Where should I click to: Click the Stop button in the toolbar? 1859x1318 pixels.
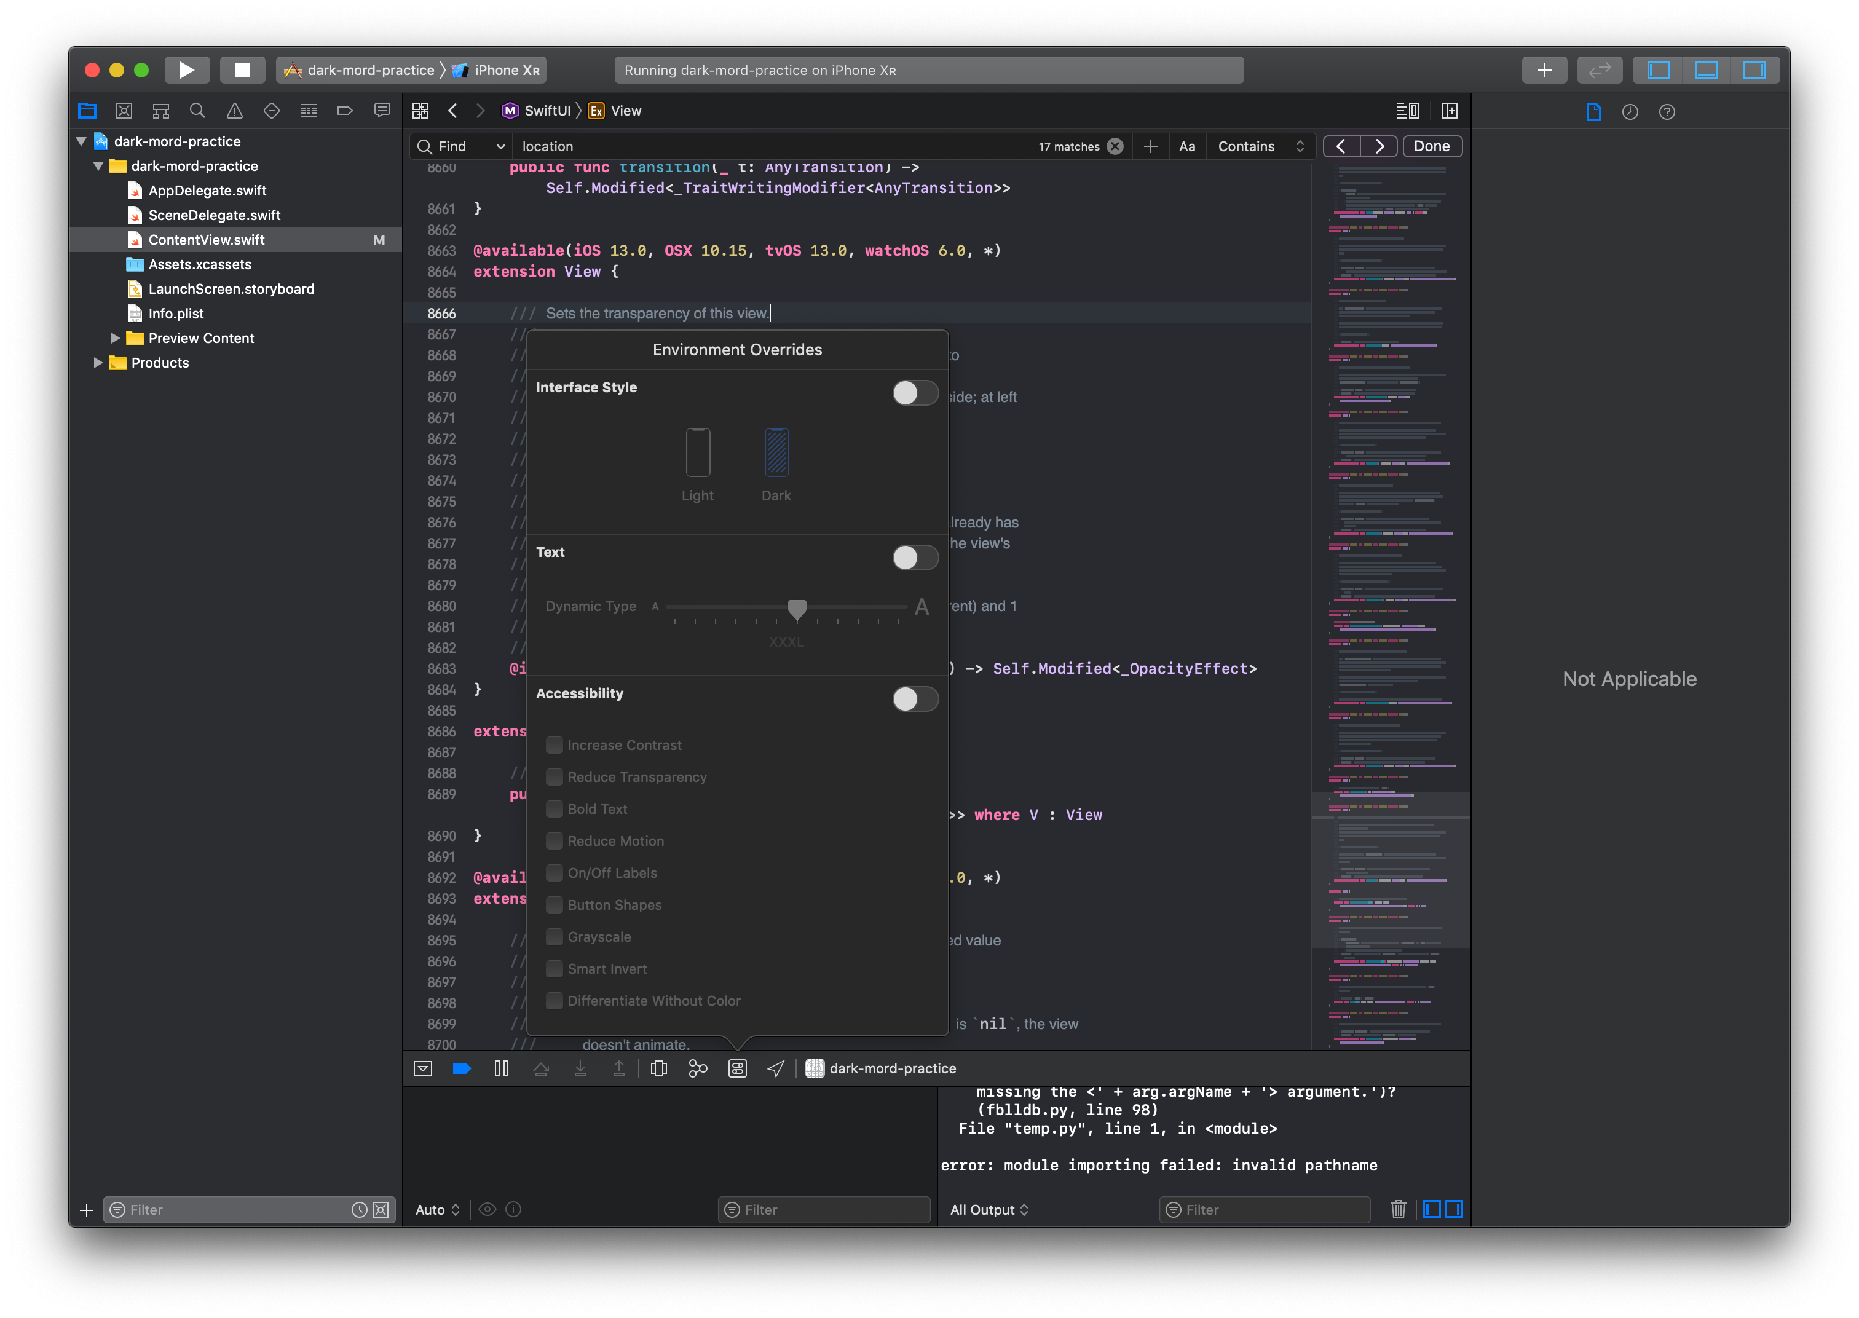pyautogui.click(x=242, y=70)
